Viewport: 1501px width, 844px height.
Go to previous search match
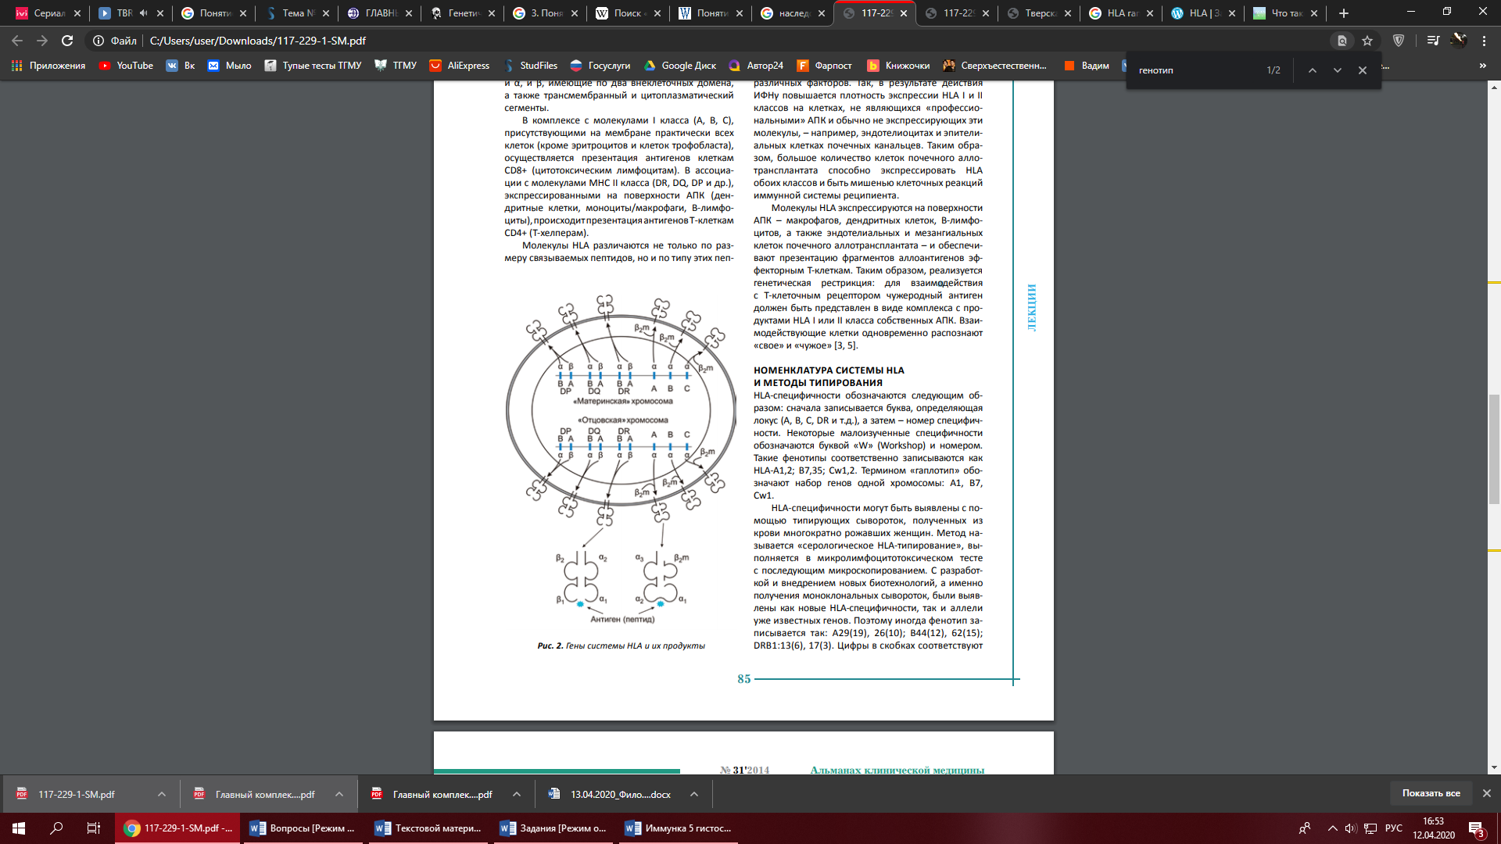pos(1313,70)
